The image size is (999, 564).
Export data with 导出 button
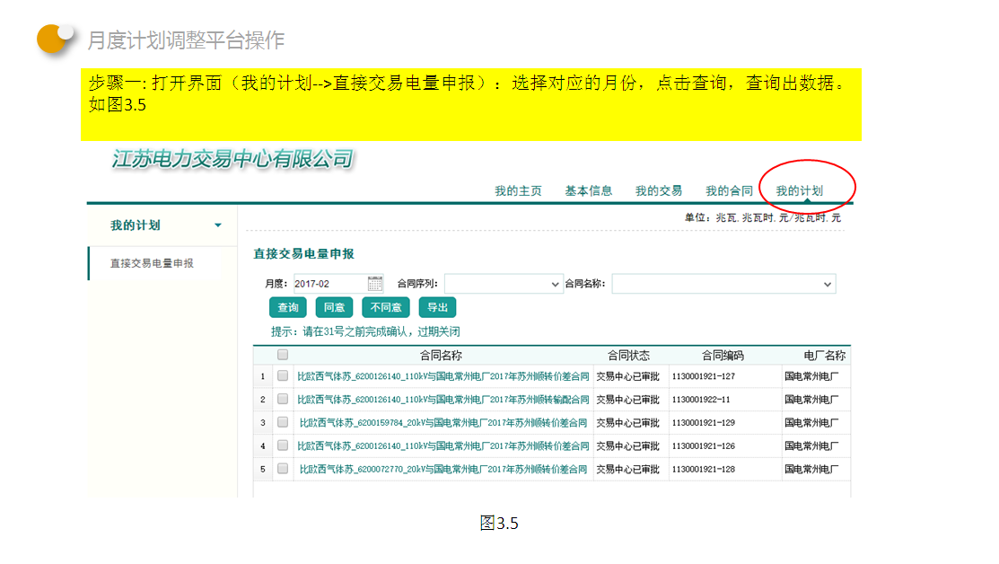pos(437,308)
